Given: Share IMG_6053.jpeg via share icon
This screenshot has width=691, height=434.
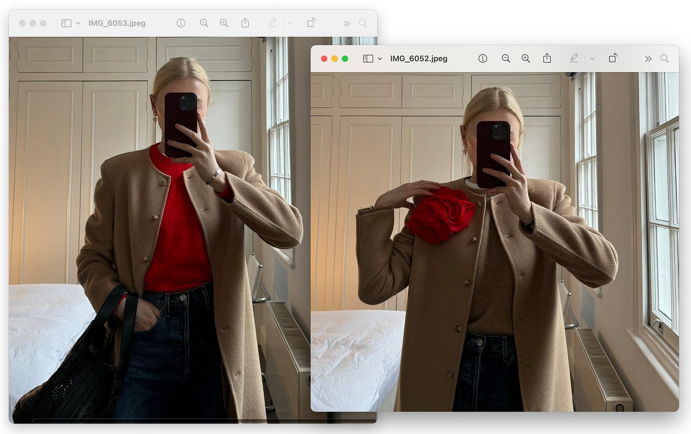Looking at the screenshot, I should click(x=245, y=22).
